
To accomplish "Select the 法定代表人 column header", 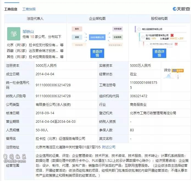I will click(x=35, y=19).
